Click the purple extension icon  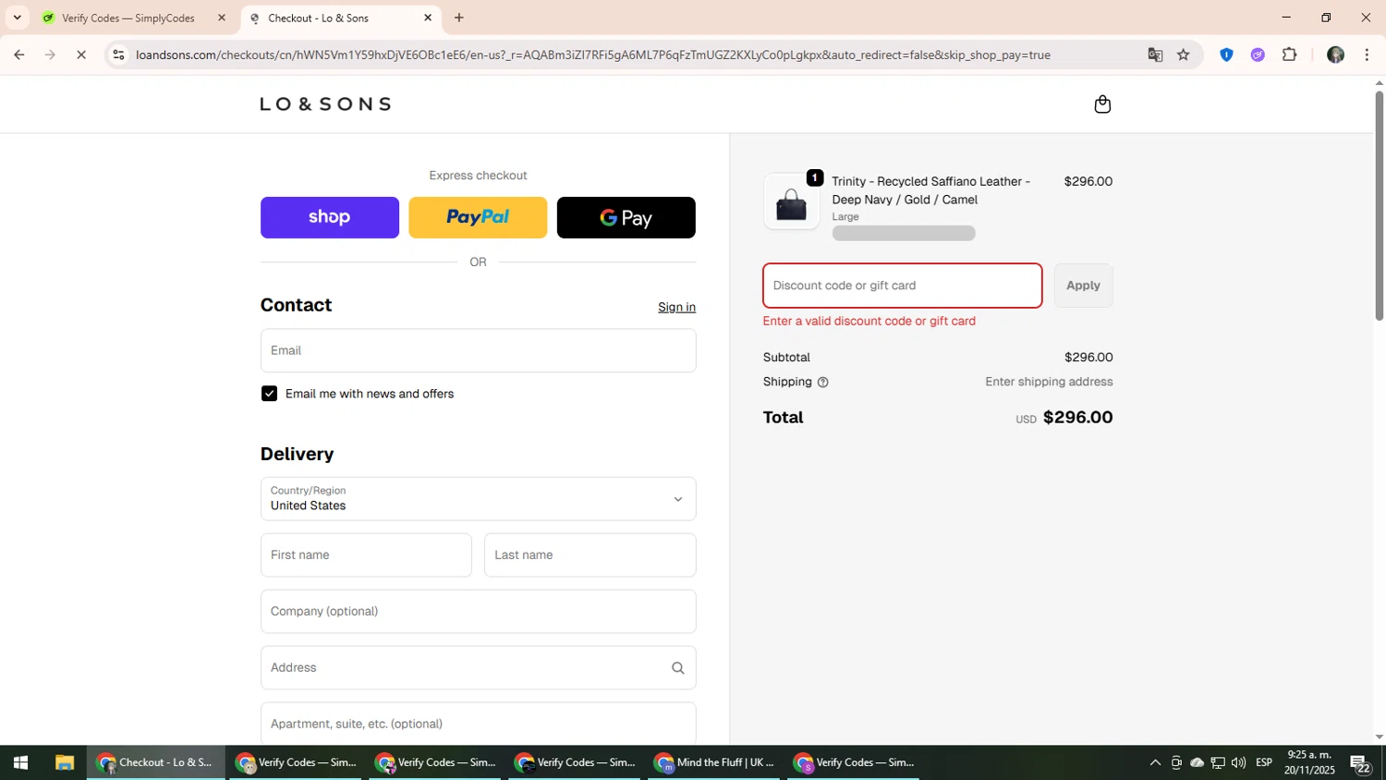tap(1258, 55)
